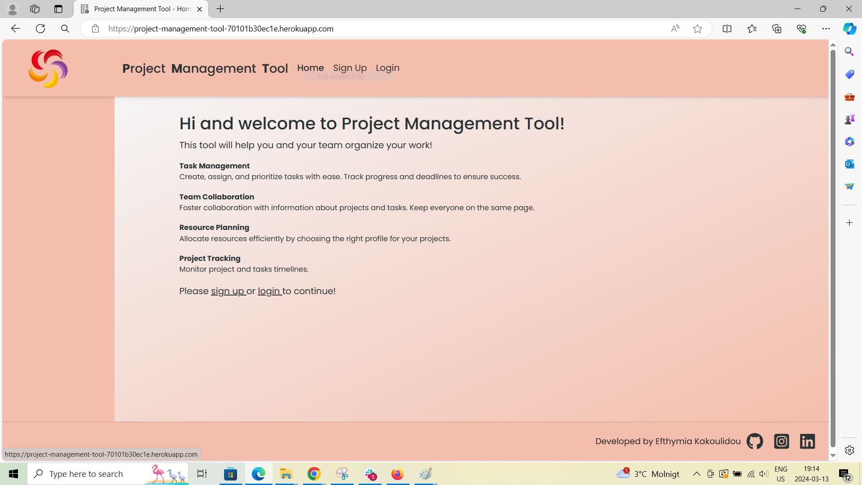
Task: Open the LinkedIn icon in footer
Action: coord(807,441)
